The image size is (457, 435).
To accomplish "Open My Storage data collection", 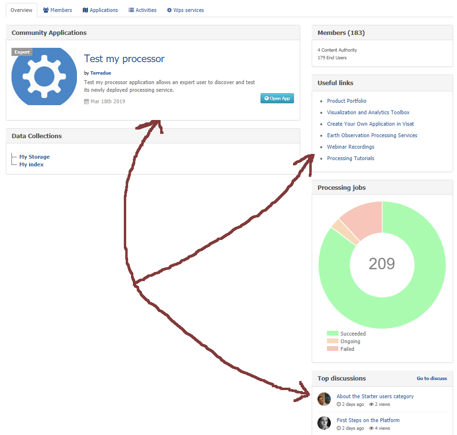I will 34,157.
